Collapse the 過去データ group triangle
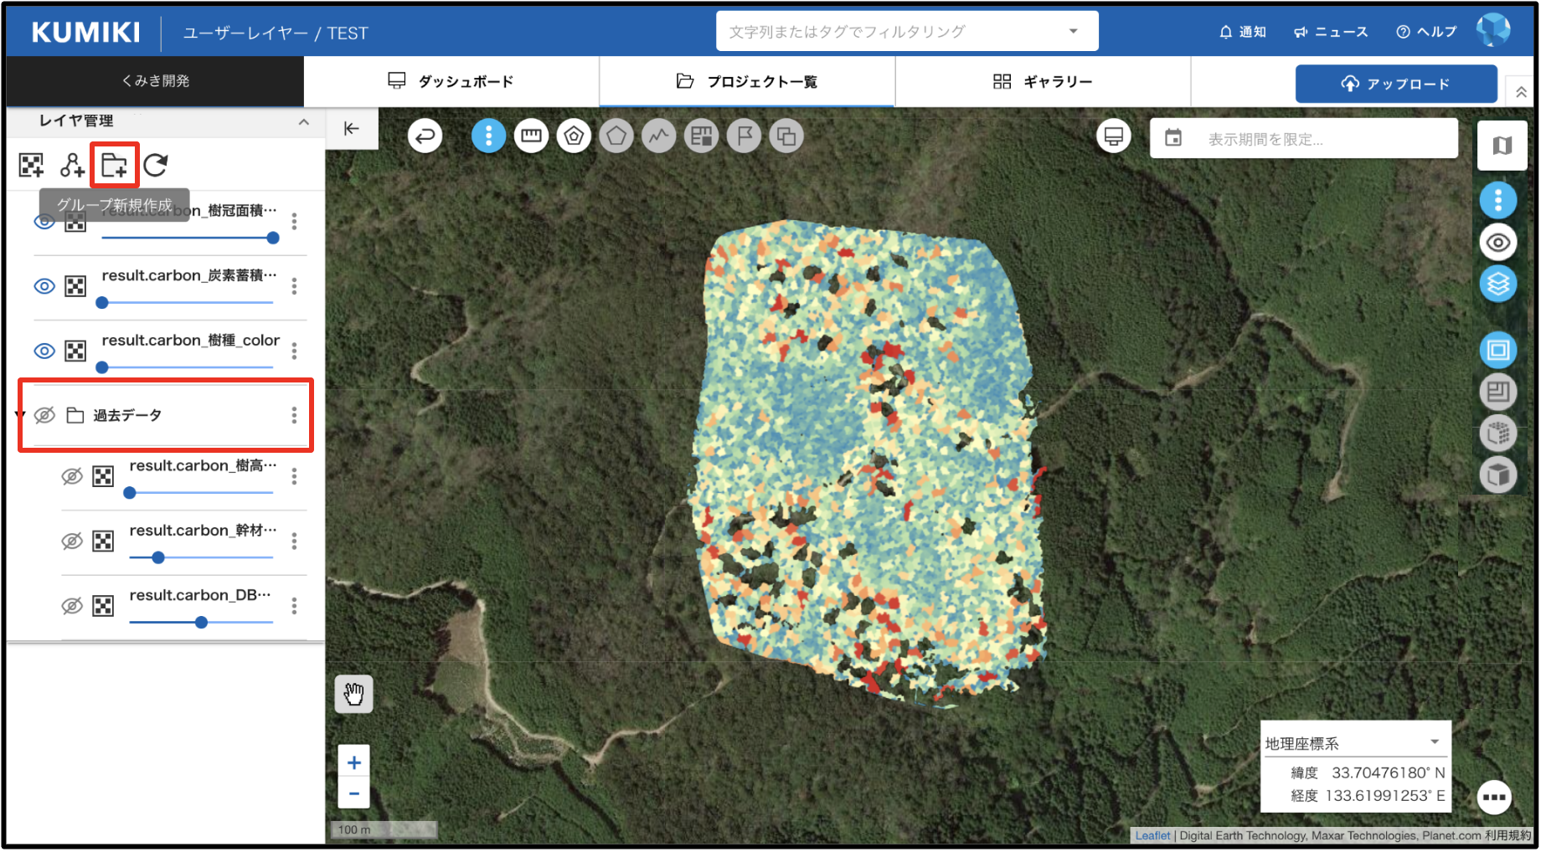 (x=20, y=415)
